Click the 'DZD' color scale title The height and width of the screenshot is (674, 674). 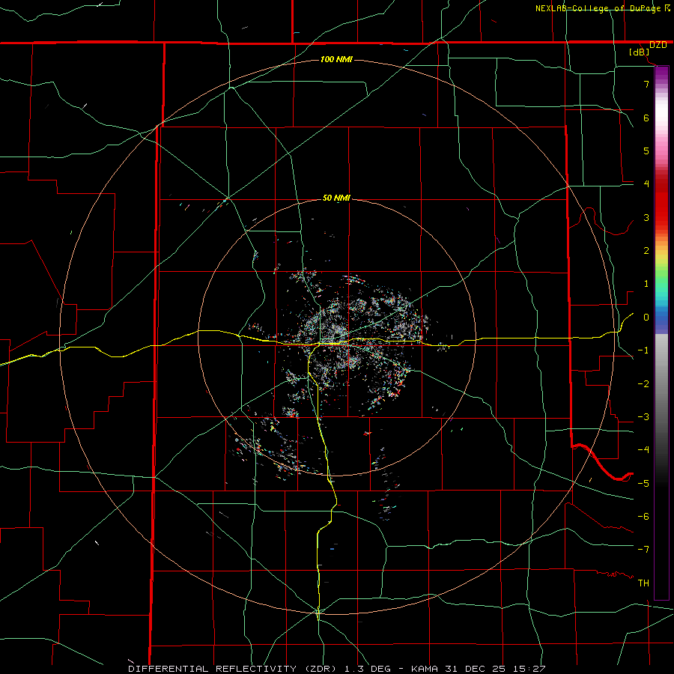[658, 45]
